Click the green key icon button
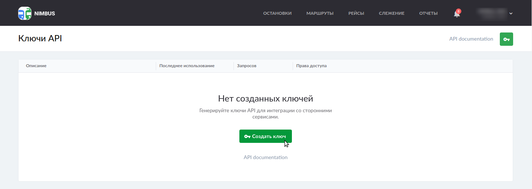This screenshot has width=532, height=189. pos(506,39)
